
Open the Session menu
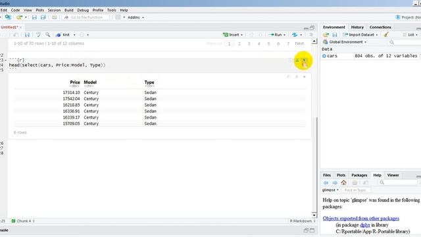tap(54, 10)
